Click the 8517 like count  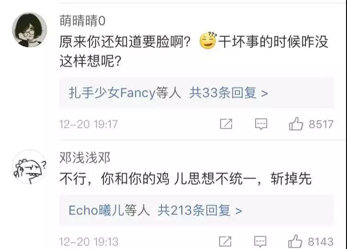tap(321, 124)
